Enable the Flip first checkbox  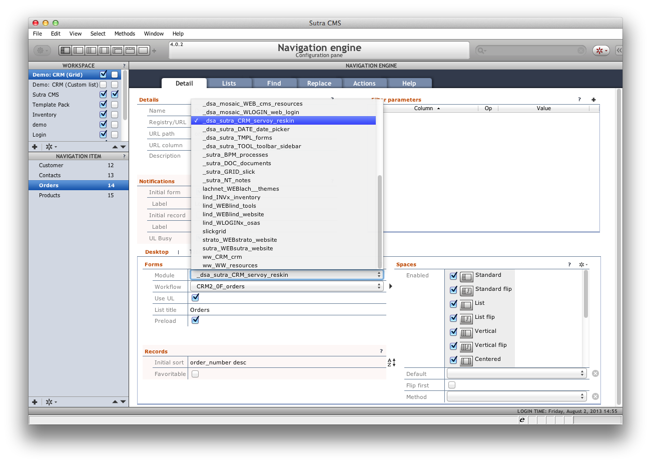[x=452, y=385]
